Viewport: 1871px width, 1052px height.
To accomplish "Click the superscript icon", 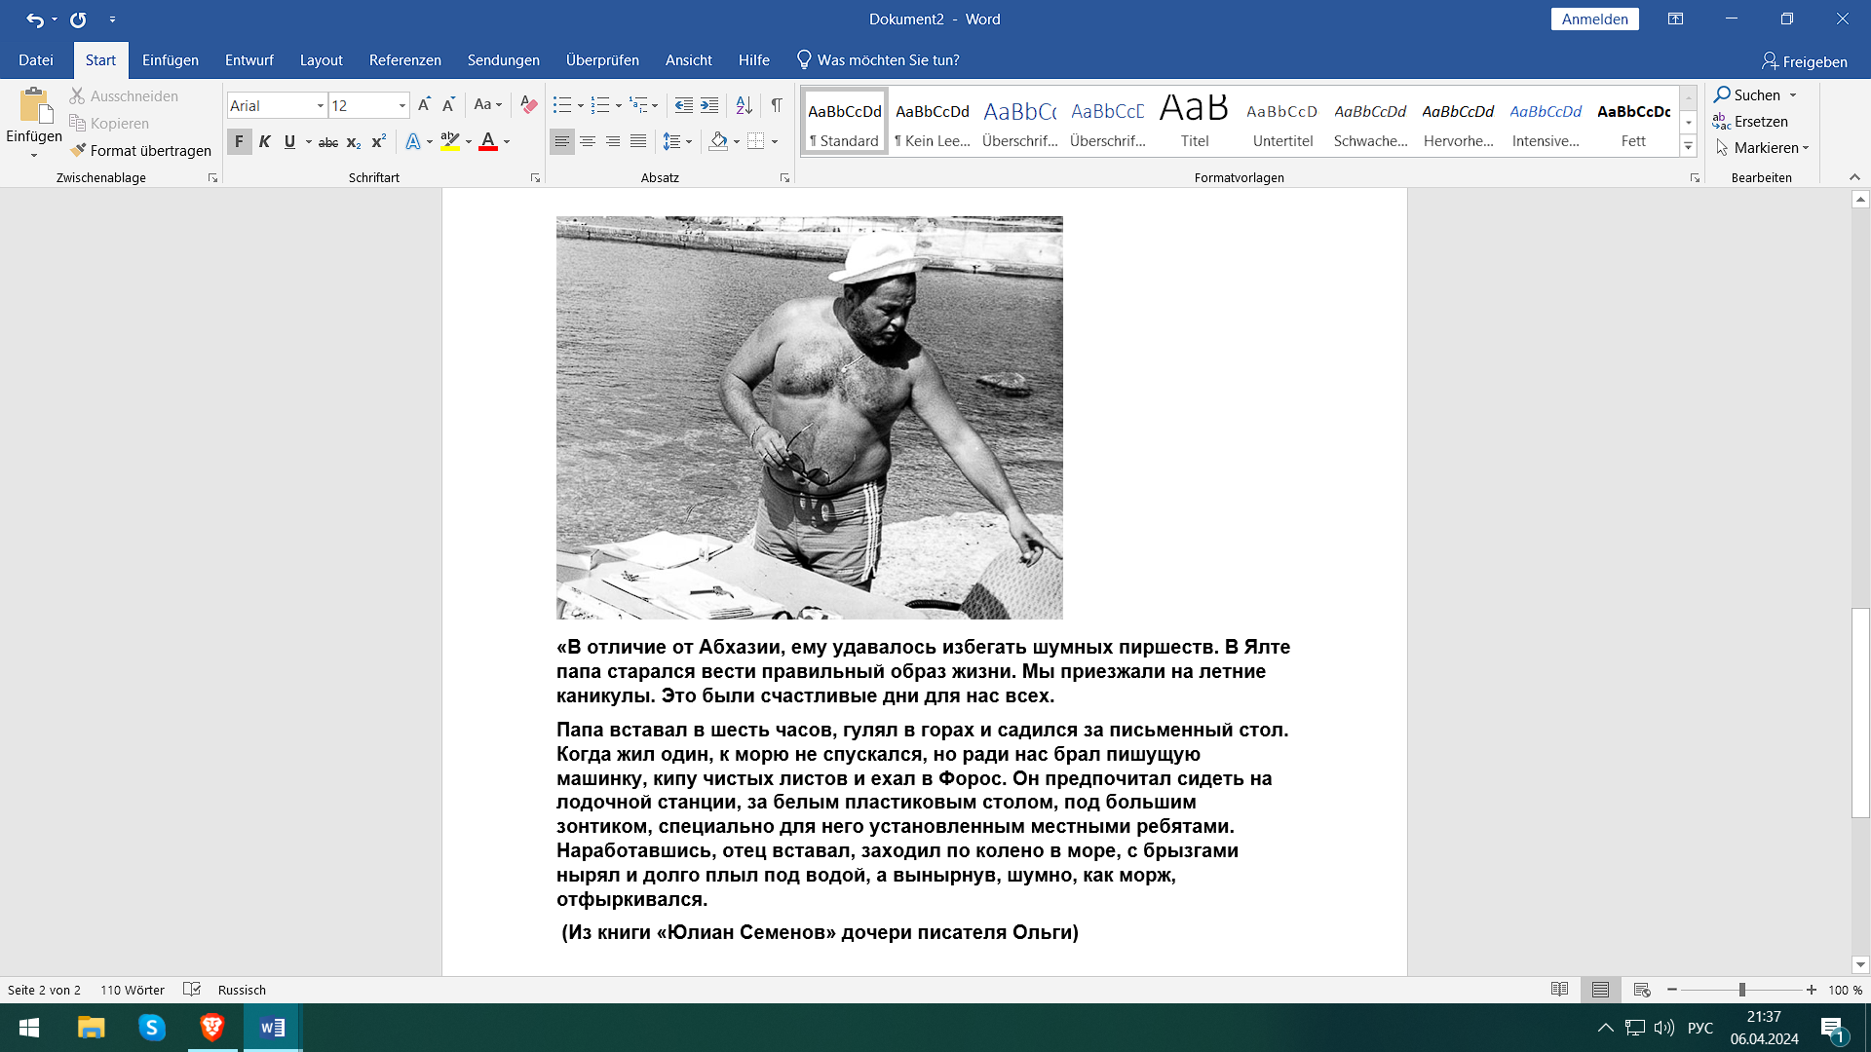I will click(379, 142).
